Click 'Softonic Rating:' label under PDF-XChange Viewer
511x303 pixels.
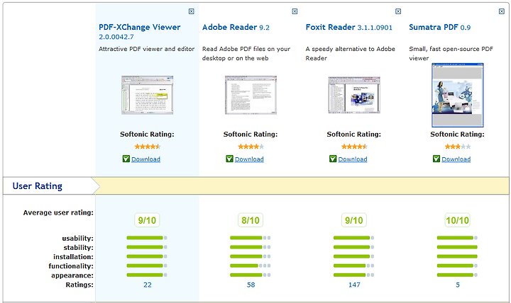click(147, 135)
